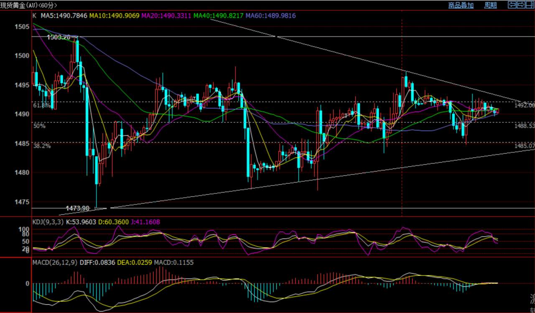Click the split-panel layout icon
This screenshot has width=535, height=313.
(x=530, y=5)
